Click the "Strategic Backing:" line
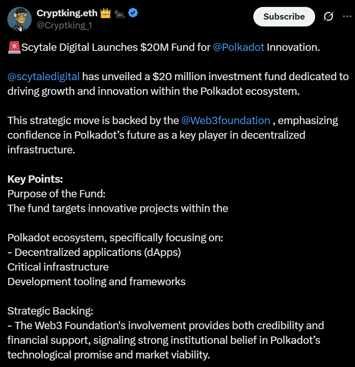355x367 pixels. [50, 311]
